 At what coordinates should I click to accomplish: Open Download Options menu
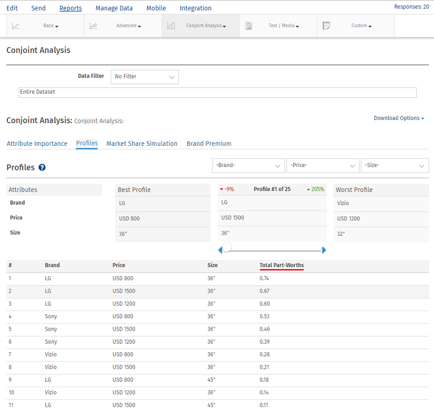pyautogui.click(x=399, y=118)
